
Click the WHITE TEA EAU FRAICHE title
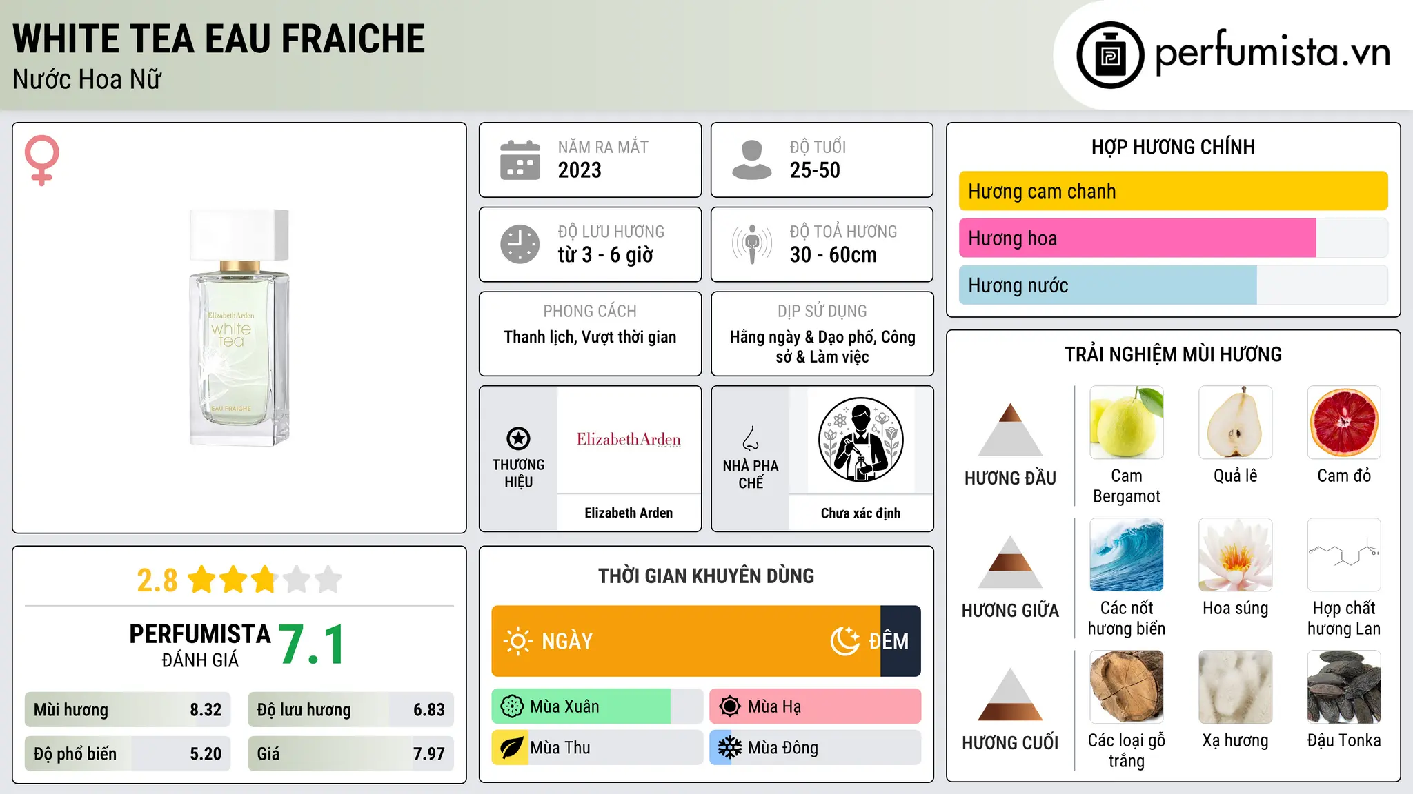point(219,39)
